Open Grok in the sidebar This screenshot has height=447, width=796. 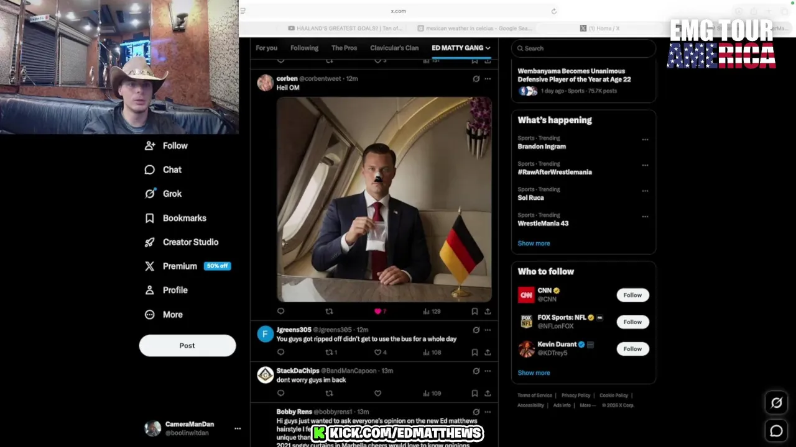tap(163, 194)
